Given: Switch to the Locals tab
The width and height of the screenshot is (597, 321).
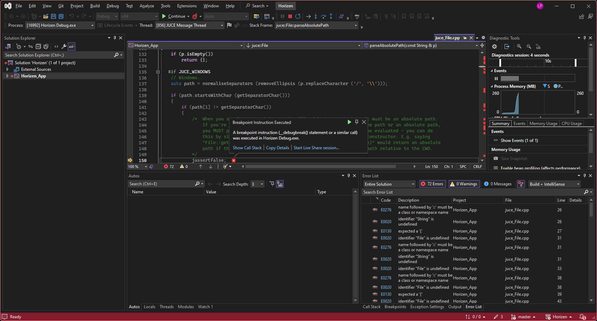Looking at the screenshot, I should 149,307.
